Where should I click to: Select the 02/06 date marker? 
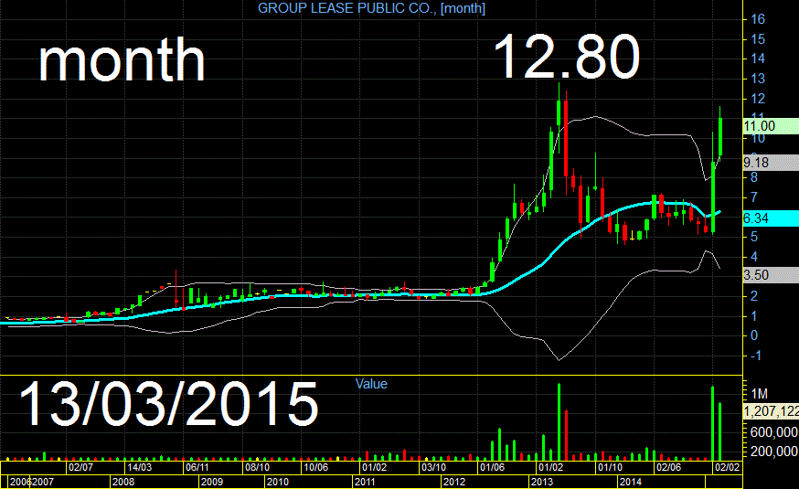click(x=668, y=467)
